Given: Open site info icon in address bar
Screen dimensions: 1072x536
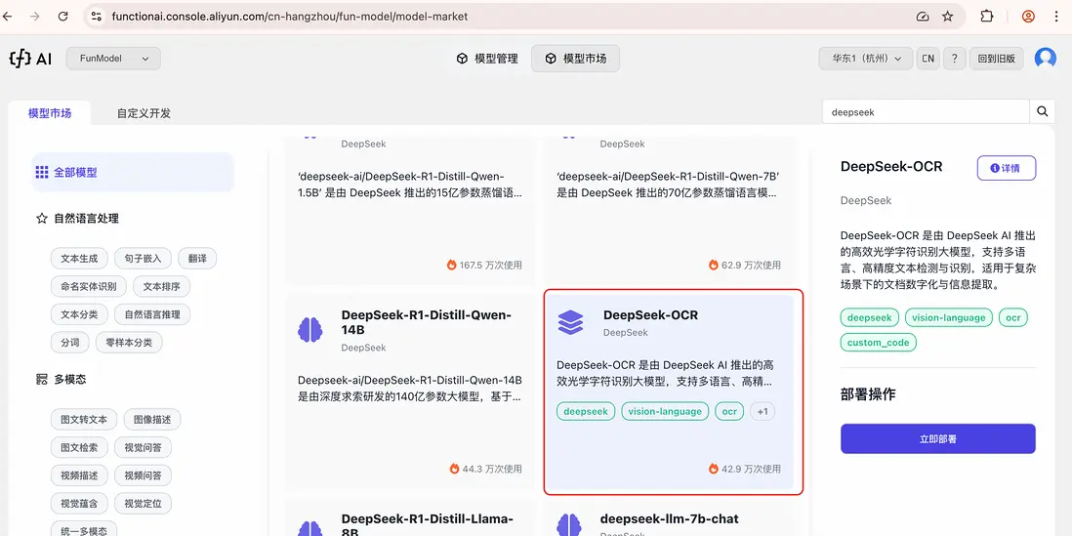Looking at the screenshot, I should [97, 17].
